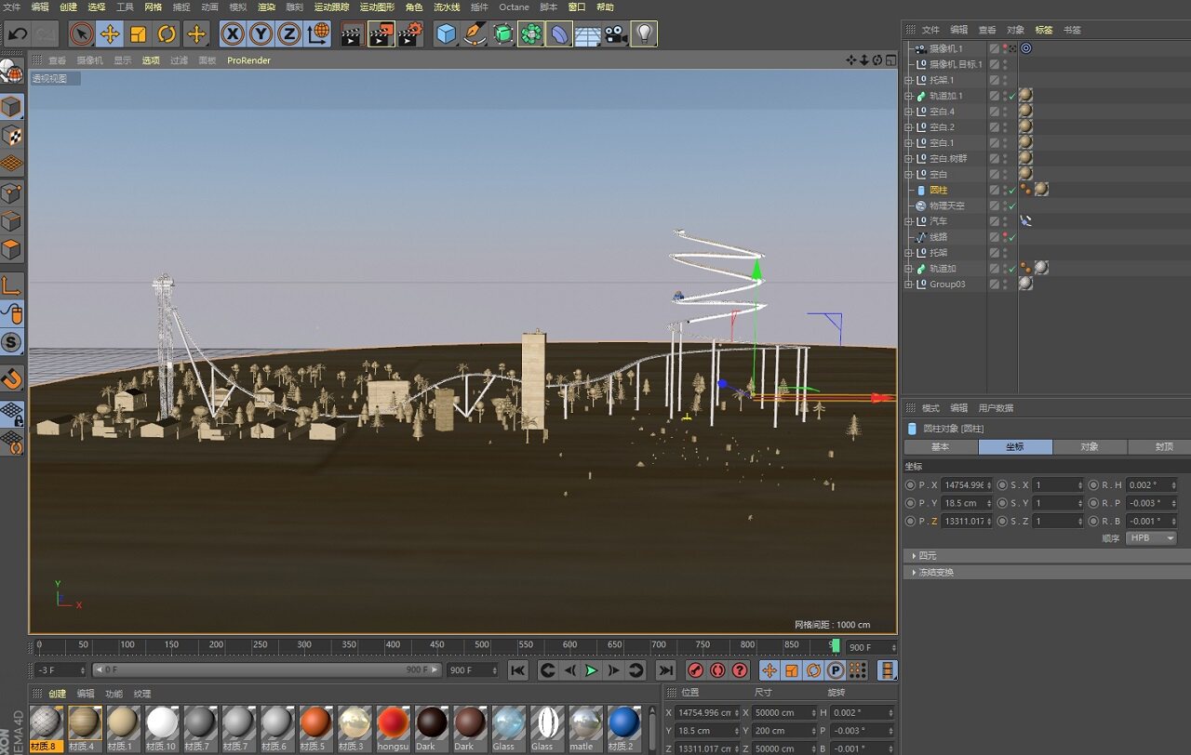This screenshot has height=755, width=1191.
Task: Select the spline Pen tool icon
Action: click(x=475, y=34)
